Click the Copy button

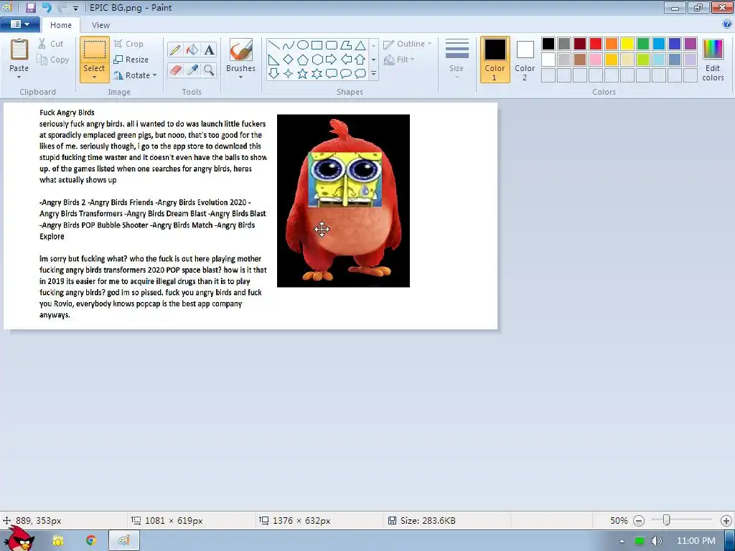[x=53, y=60]
